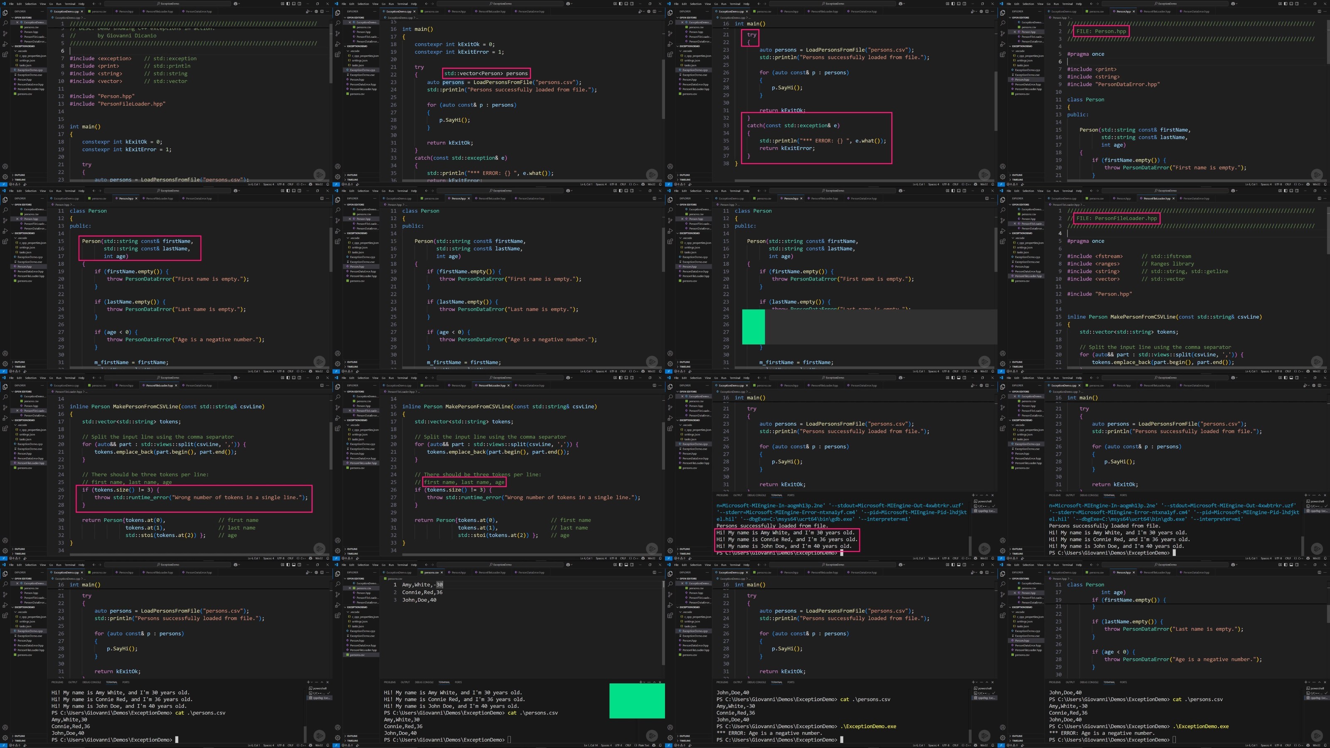Split editor right in the #include <exception> window
This screenshot has width=1330, height=748.
pos(322,11)
